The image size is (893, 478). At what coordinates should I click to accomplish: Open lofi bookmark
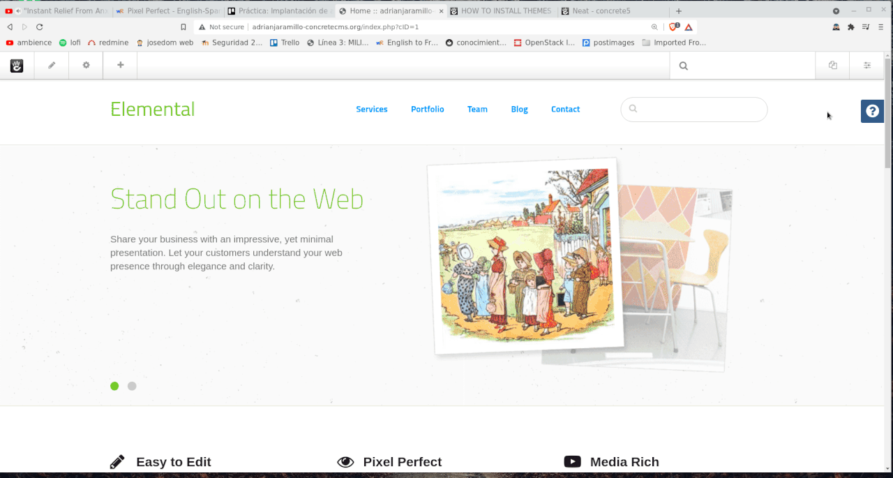[x=70, y=43]
